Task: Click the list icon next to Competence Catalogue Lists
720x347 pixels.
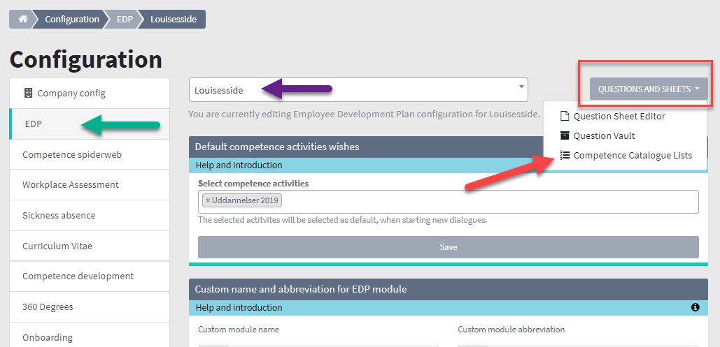Action: pos(565,156)
